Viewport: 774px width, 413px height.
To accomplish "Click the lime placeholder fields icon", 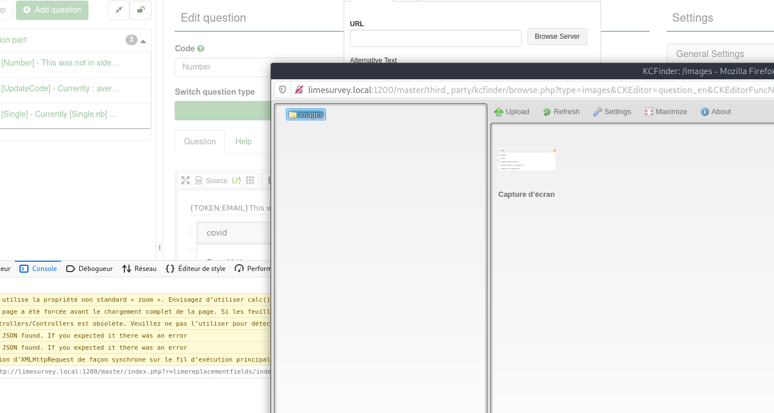I will tap(236, 180).
